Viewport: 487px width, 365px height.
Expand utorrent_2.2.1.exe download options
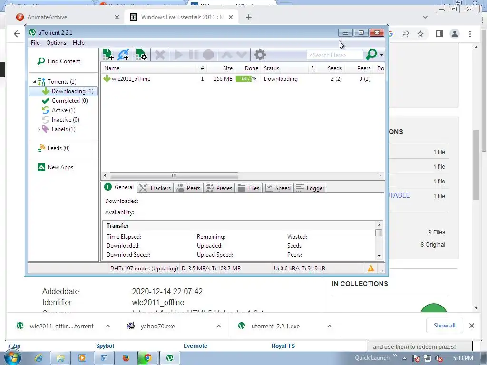330,326
